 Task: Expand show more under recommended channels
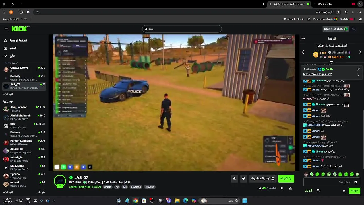click(8, 192)
